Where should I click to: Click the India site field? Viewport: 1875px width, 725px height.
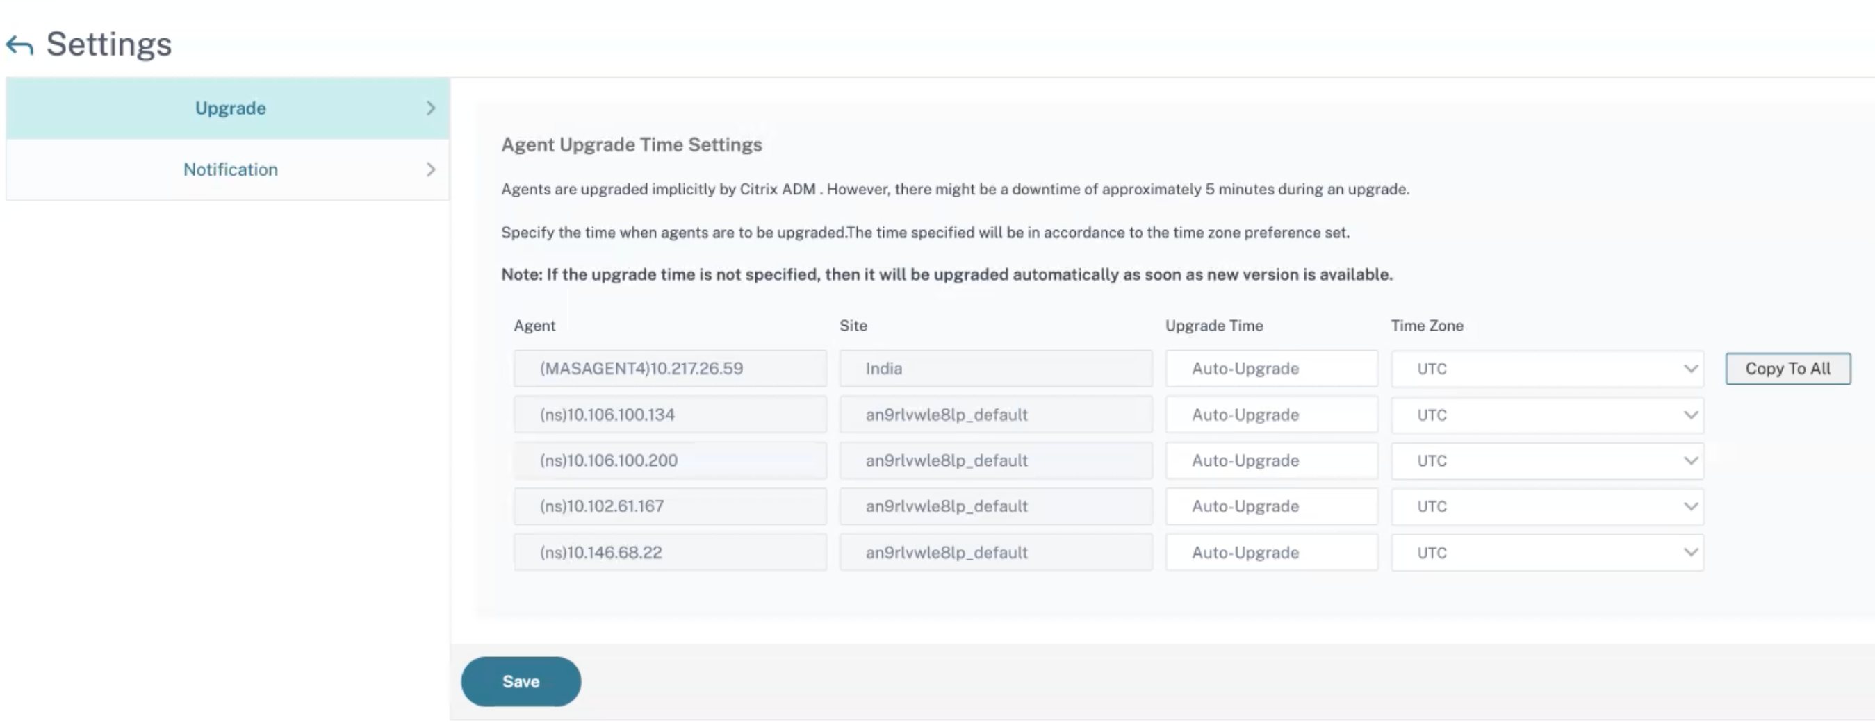tap(996, 369)
